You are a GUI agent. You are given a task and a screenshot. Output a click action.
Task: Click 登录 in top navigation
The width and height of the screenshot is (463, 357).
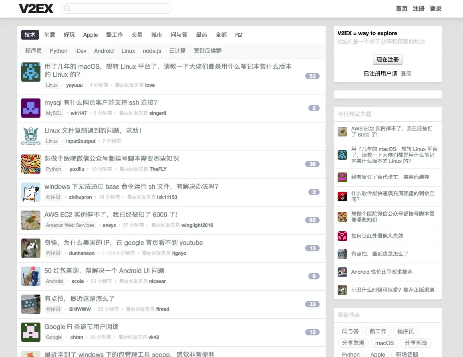[435, 8]
